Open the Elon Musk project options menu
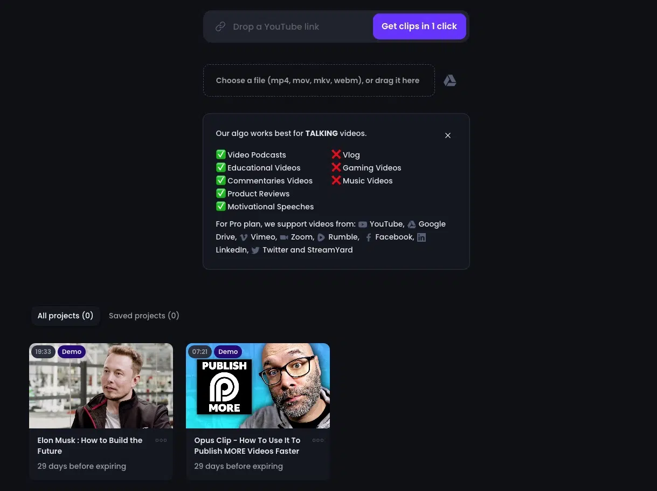Image resolution: width=657 pixels, height=491 pixels. pos(161,440)
